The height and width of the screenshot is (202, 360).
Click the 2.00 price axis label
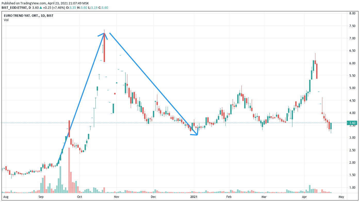click(x=352, y=163)
